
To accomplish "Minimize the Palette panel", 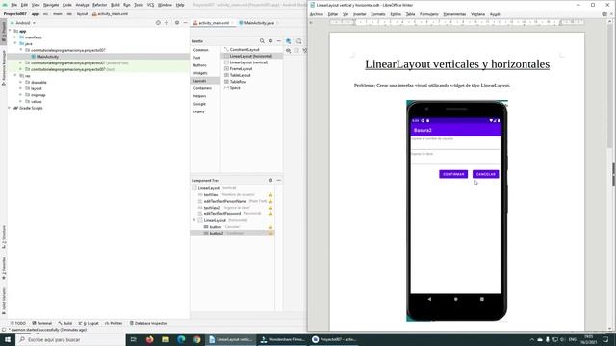I will (278, 41).
